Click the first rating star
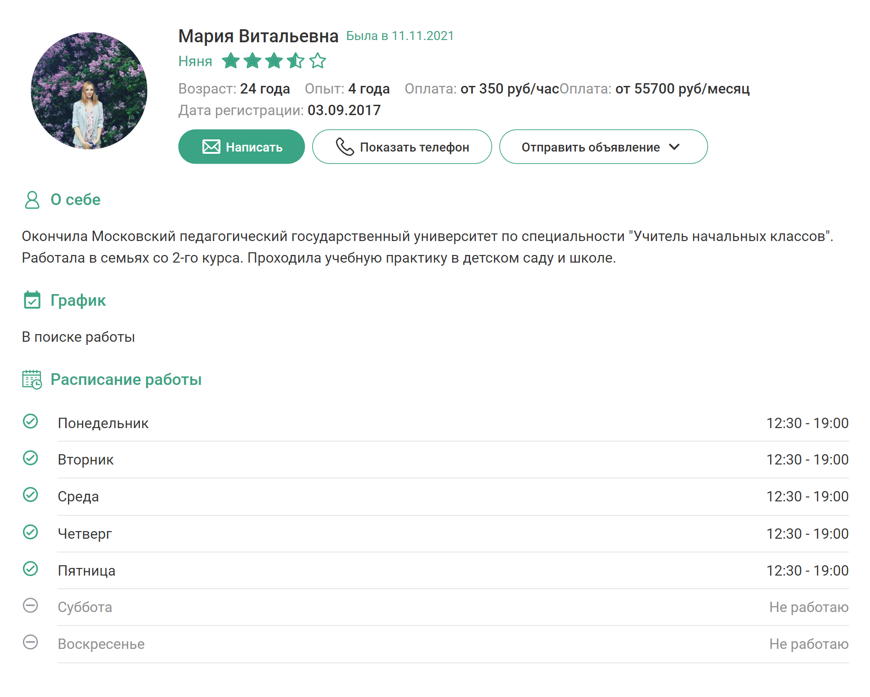870x697 pixels. click(231, 61)
